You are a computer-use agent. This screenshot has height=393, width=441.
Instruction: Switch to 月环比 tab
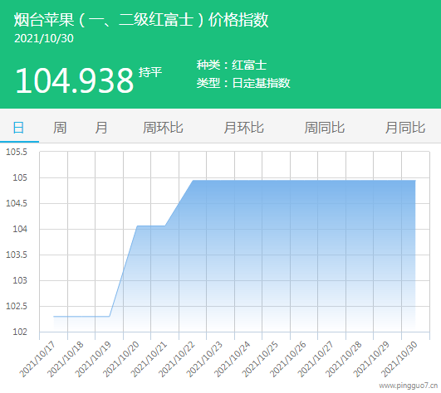243,128
